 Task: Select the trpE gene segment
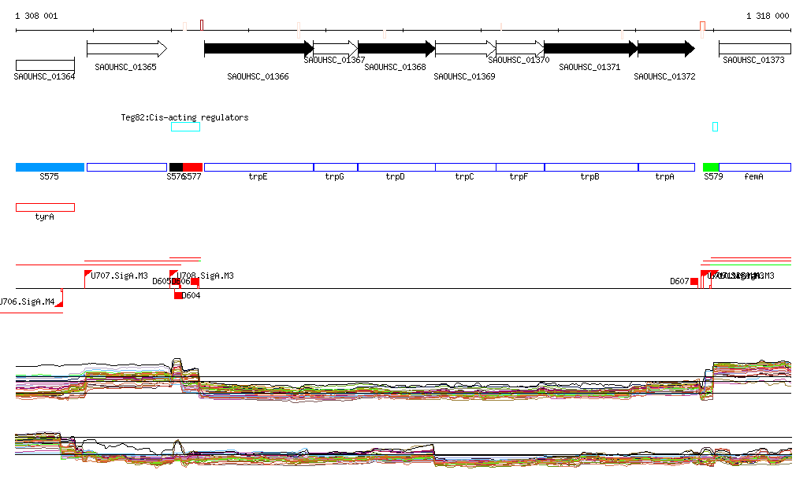[x=258, y=167]
